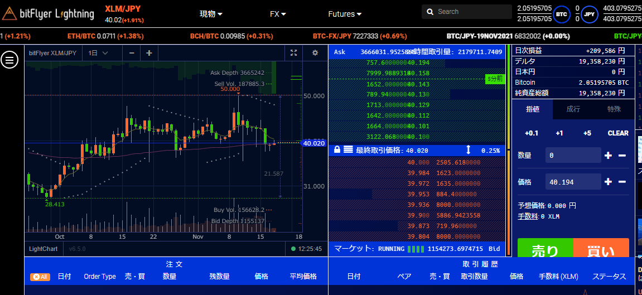Open the hamburger side menu
The width and height of the screenshot is (642, 295).
click(x=10, y=60)
